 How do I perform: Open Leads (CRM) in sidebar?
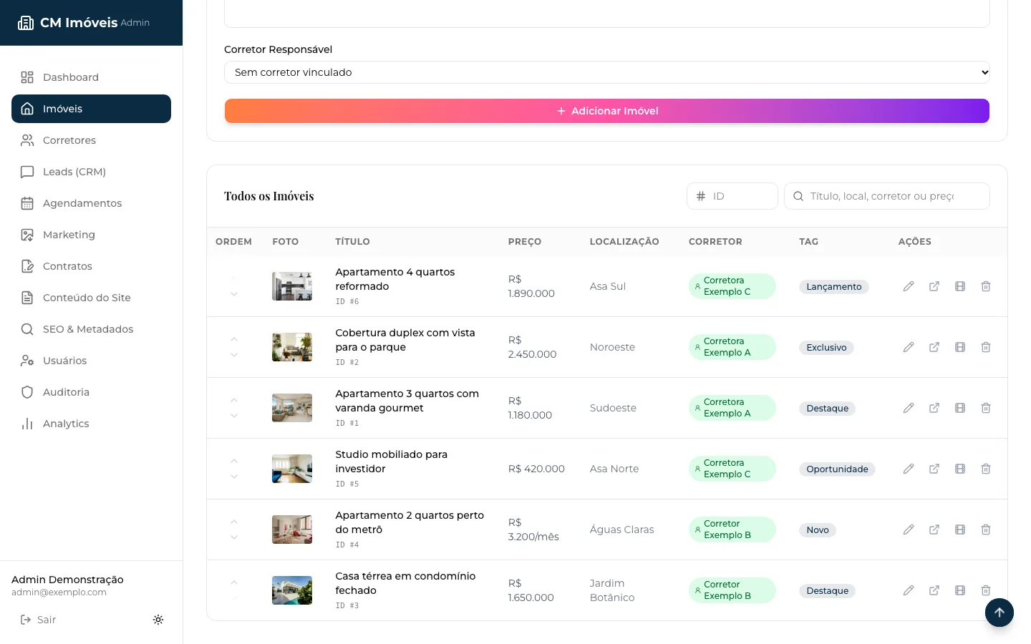[91, 172]
